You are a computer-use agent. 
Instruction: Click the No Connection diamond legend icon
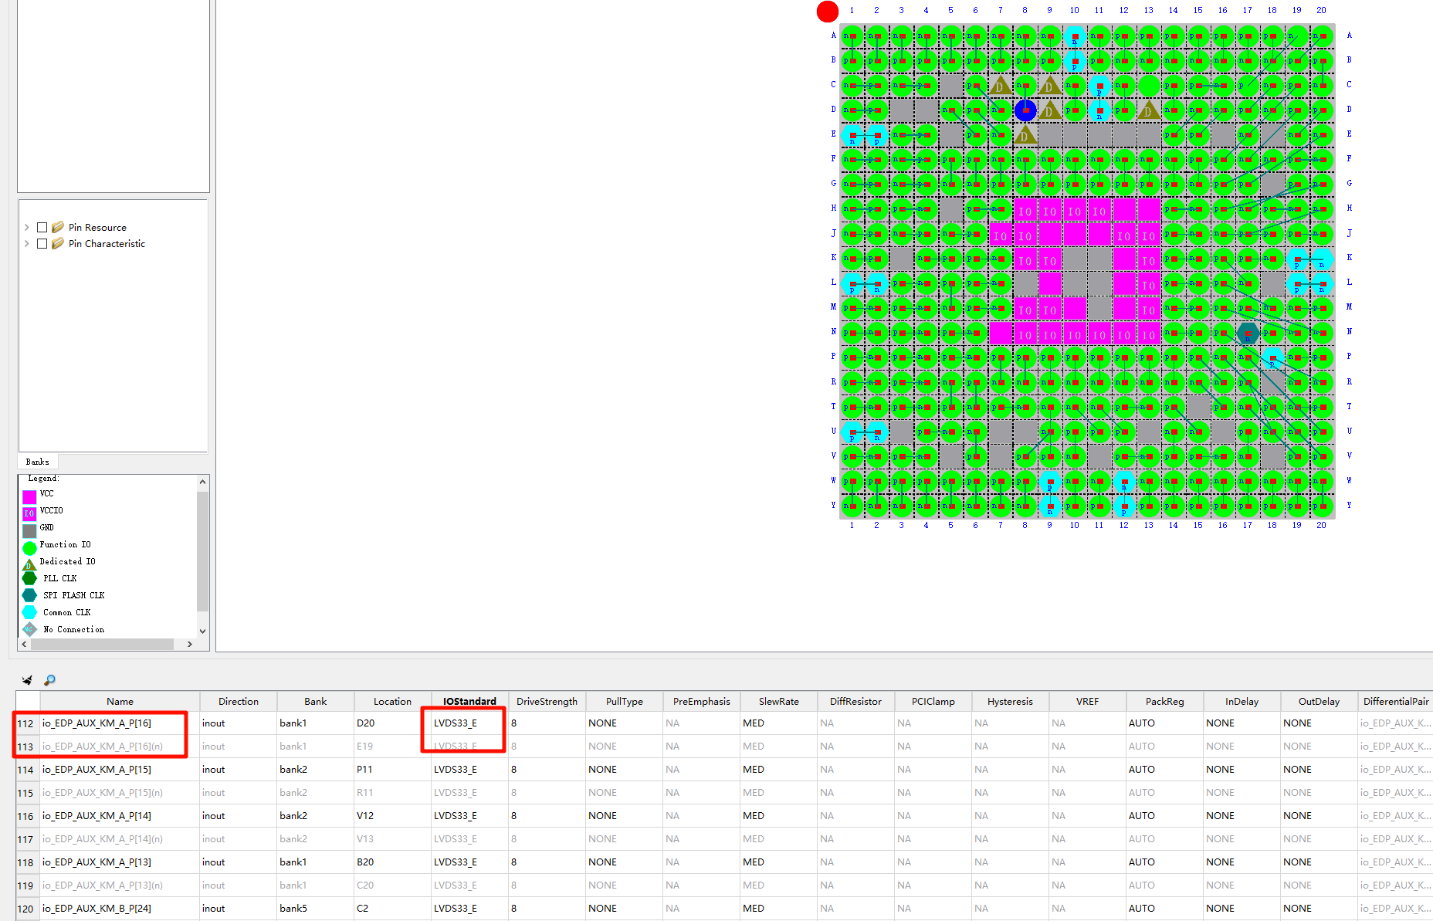[x=29, y=629]
